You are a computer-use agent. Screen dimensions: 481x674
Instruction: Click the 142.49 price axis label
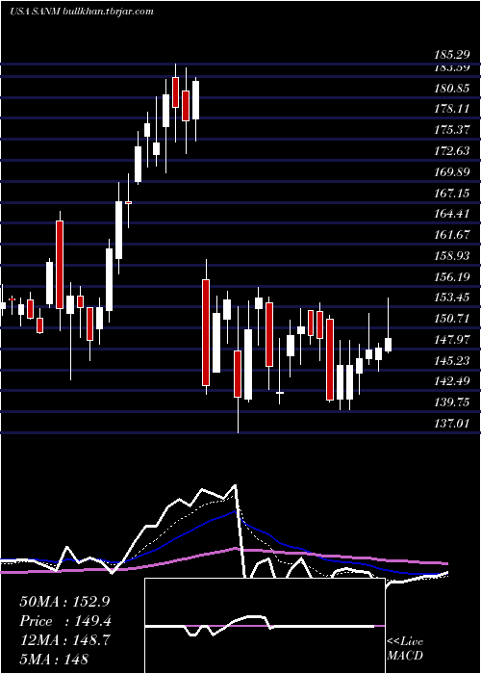point(452,381)
